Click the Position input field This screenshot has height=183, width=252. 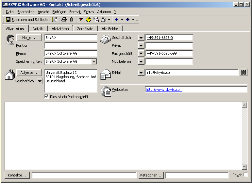tap(71, 45)
